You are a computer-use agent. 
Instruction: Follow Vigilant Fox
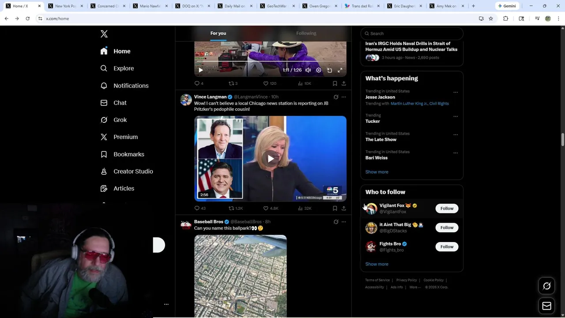(x=447, y=208)
